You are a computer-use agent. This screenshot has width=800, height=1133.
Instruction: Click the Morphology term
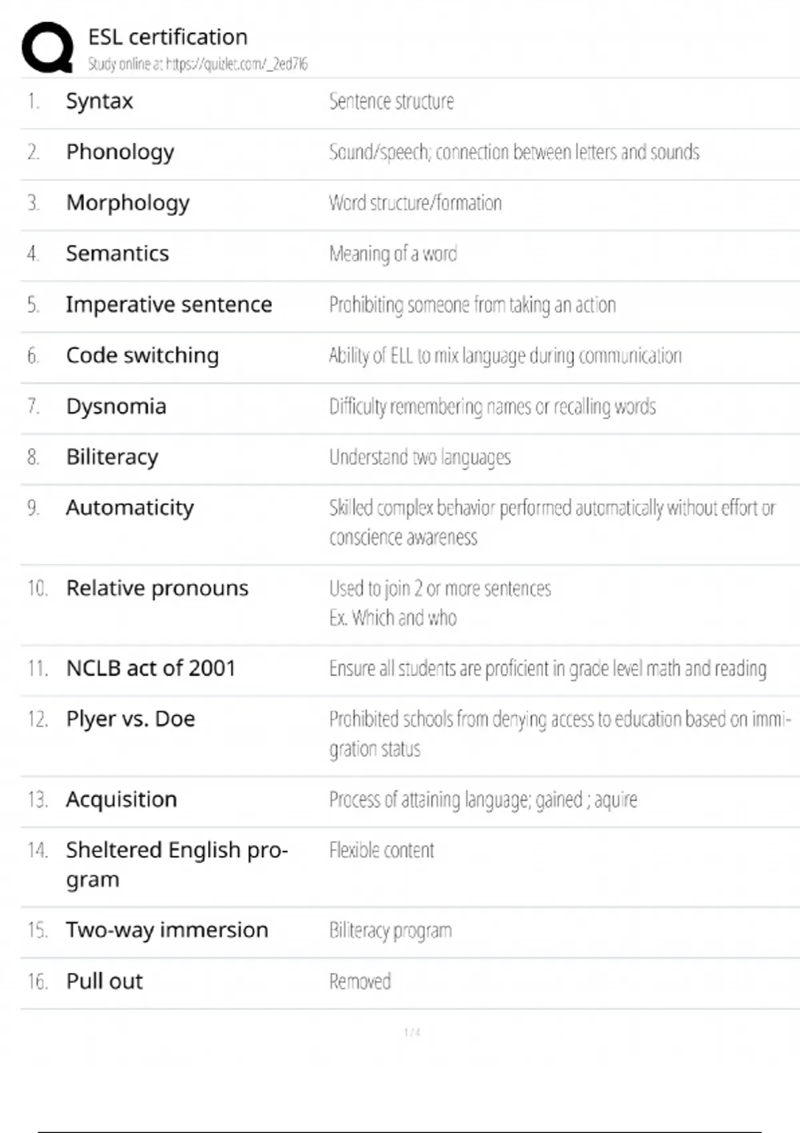tap(128, 203)
